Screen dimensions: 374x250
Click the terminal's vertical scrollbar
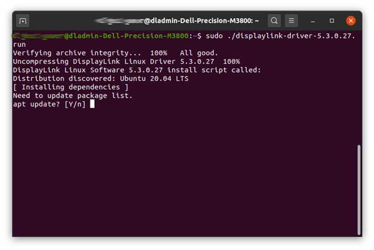pyautogui.click(x=358, y=187)
